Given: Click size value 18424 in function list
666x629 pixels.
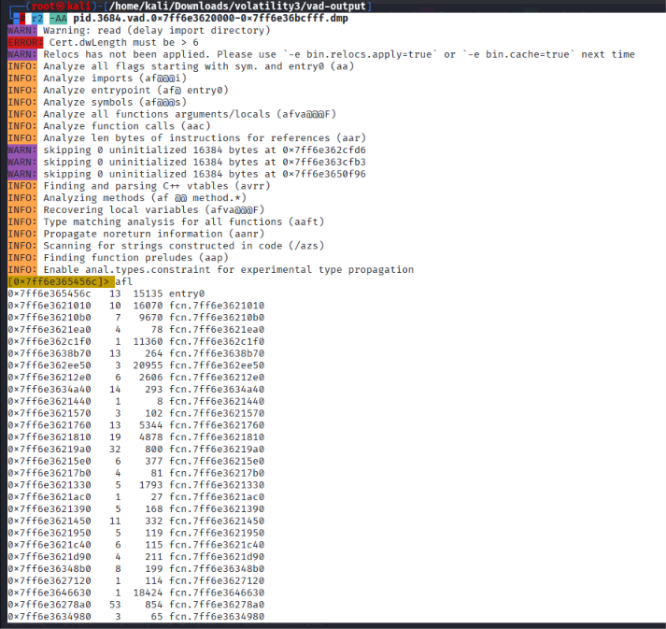Looking at the screenshot, I should pyautogui.click(x=148, y=593).
